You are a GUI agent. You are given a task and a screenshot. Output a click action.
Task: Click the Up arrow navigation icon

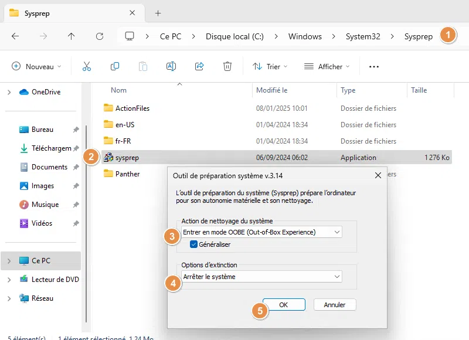tap(72, 36)
